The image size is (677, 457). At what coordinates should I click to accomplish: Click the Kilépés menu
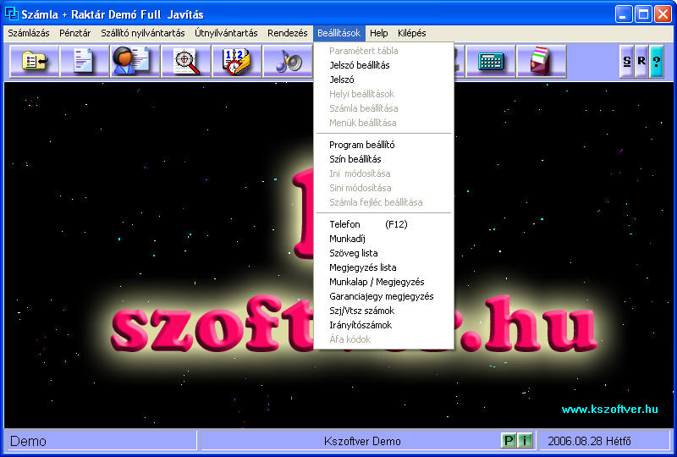coord(412,33)
